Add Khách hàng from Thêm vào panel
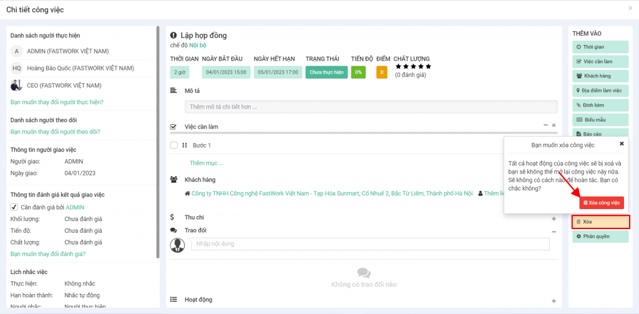This screenshot has height=314, width=639. point(600,76)
